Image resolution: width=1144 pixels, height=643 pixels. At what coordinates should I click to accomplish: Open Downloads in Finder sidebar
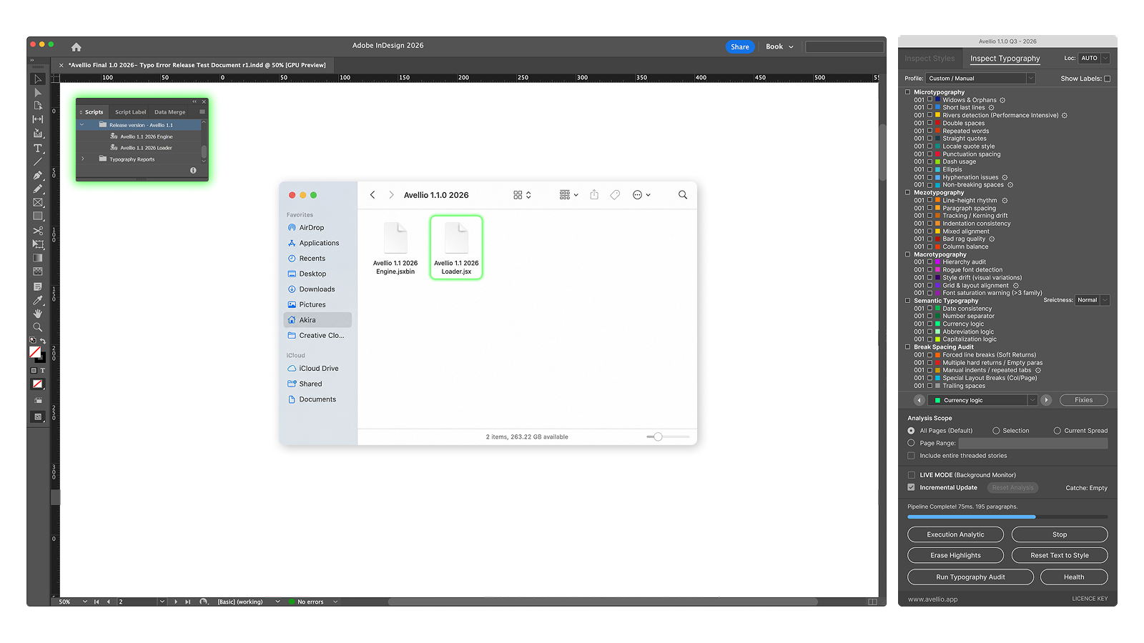coord(317,289)
